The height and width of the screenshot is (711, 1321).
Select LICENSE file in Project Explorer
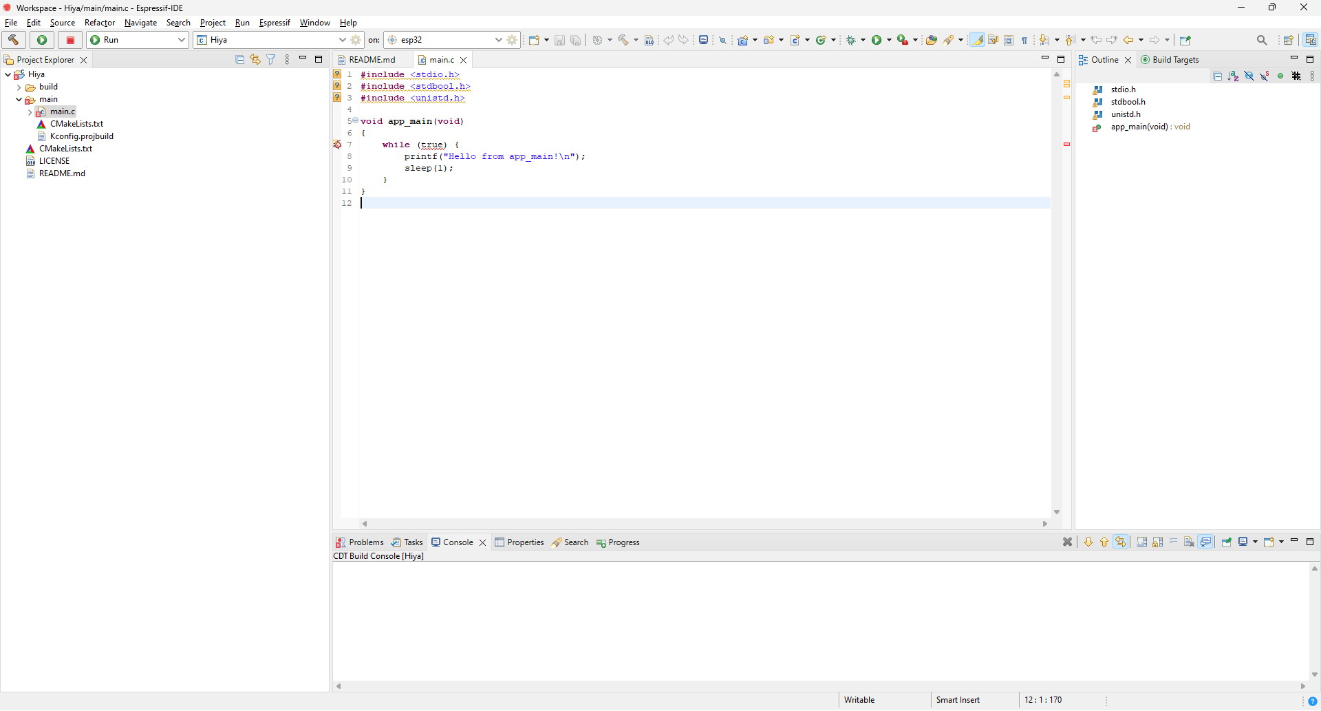[54, 161]
